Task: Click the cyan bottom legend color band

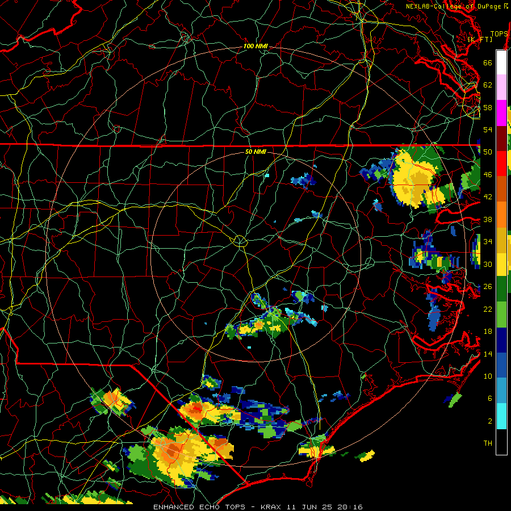Action: (501, 416)
